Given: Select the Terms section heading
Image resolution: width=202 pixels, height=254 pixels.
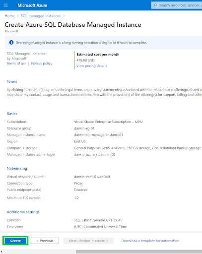Looking at the screenshot, I should click(x=12, y=81).
